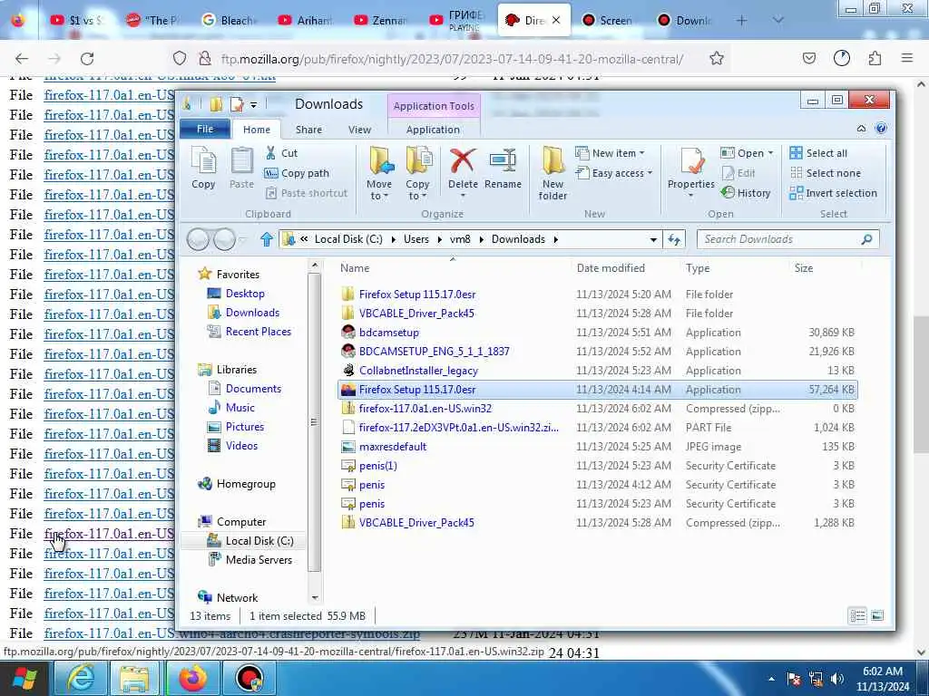Click Select none in ribbon
Viewport: 929px width, 696px height.
pyautogui.click(x=826, y=173)
